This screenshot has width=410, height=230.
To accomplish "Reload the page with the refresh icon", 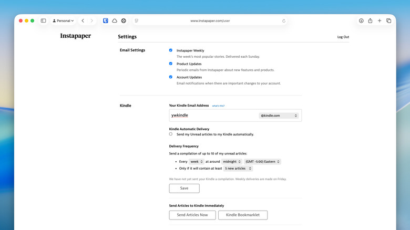I will click(284, 21).
